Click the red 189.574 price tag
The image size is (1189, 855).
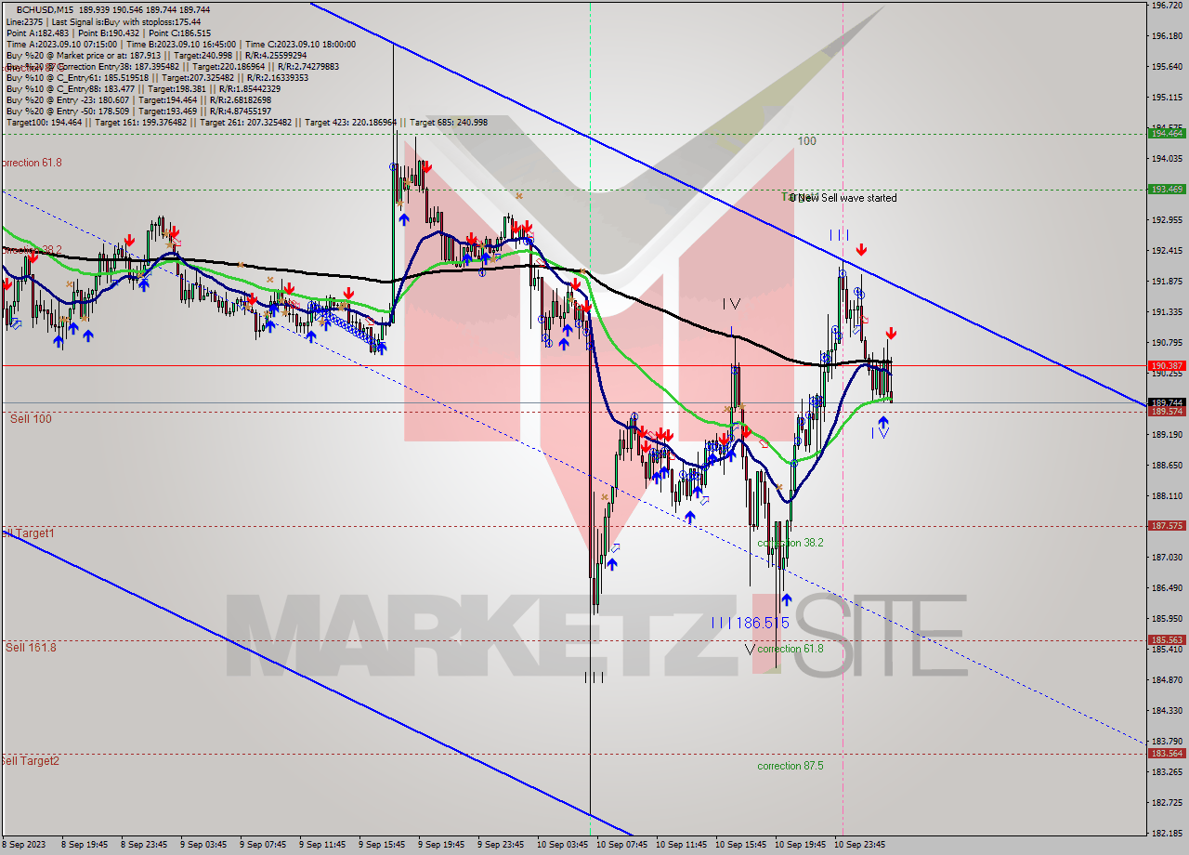point(1167,412)
